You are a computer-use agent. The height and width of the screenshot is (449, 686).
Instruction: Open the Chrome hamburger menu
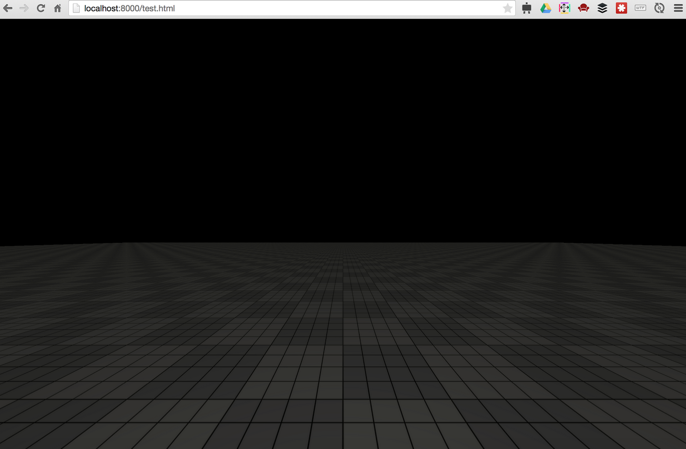tap(678, 8)
